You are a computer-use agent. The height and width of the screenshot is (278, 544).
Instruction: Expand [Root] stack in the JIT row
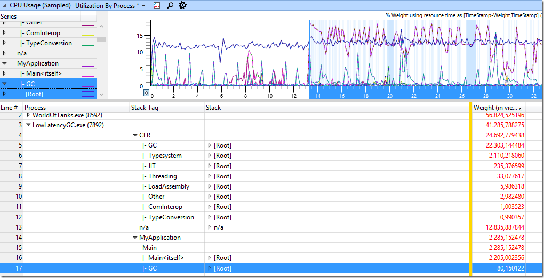(x=210, y=166)
